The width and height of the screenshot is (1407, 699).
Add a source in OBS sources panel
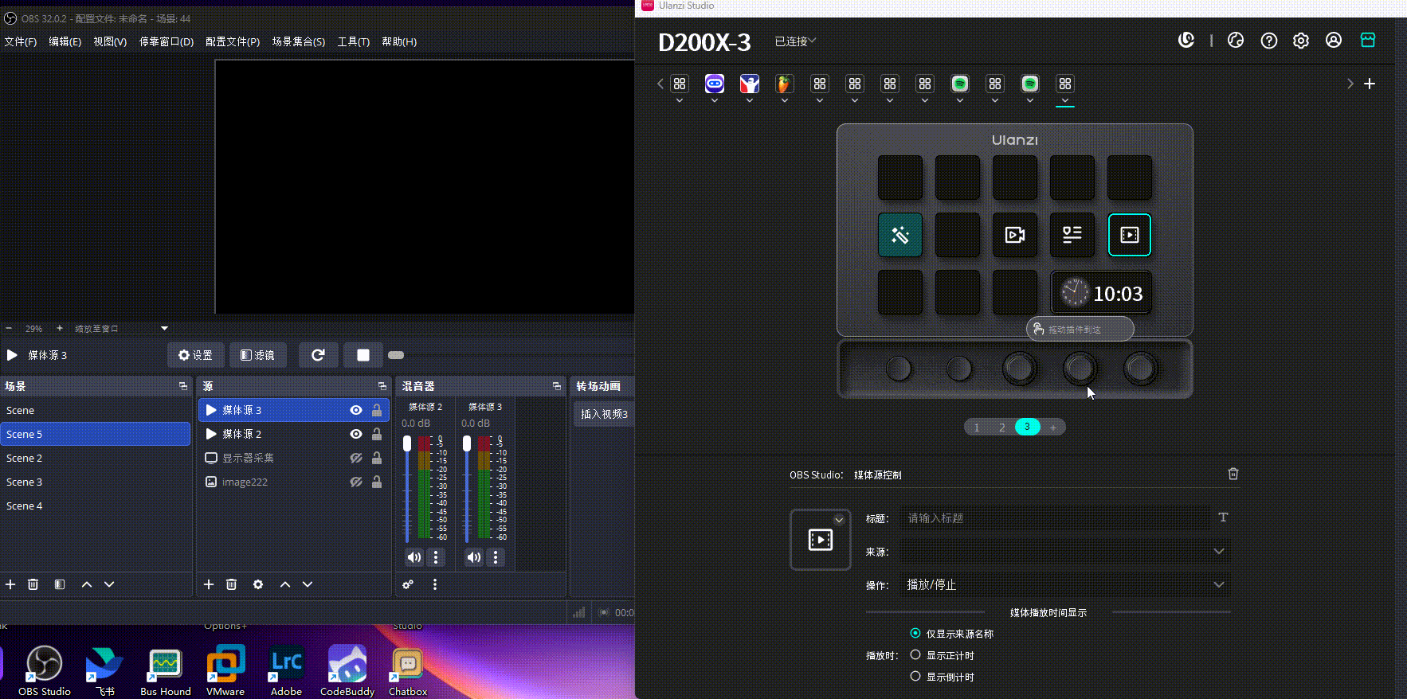[x=209, y=584]
